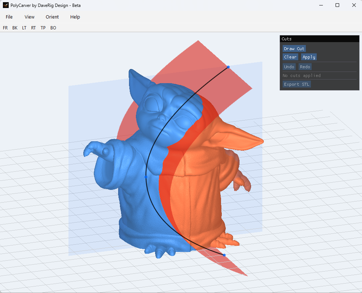The height and width of the screenshot is (293, 362).
Task: Clear the current cut
Action: click(290, 57)
